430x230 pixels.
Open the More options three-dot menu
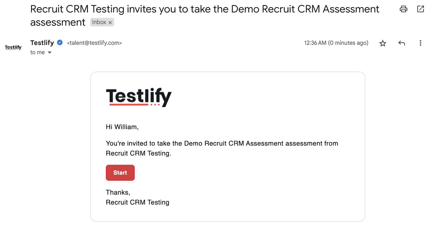[x=420, y=43]
